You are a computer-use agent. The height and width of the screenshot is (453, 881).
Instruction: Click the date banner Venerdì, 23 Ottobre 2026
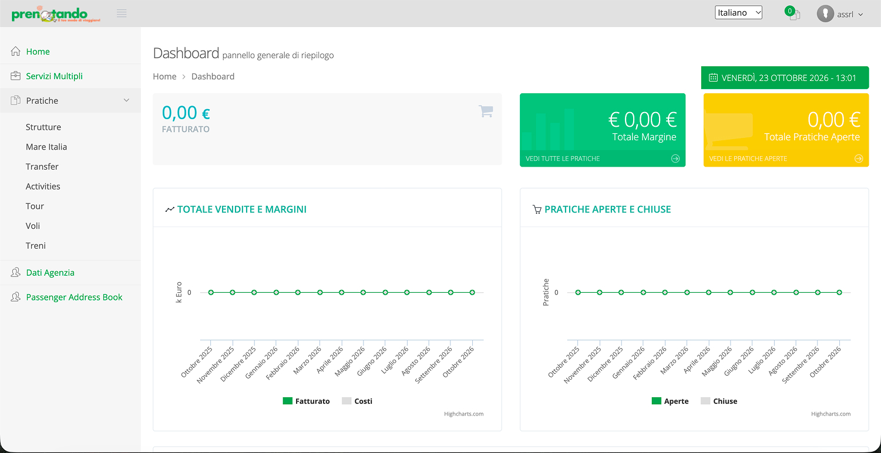pos(785,77)
